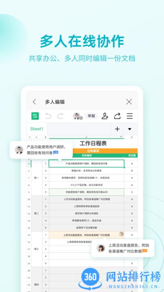164x292 pixels.
Task: Select cell 常规脚本撰写2个，投放对接
Action: pyautogui.click(x=87, y=221)
